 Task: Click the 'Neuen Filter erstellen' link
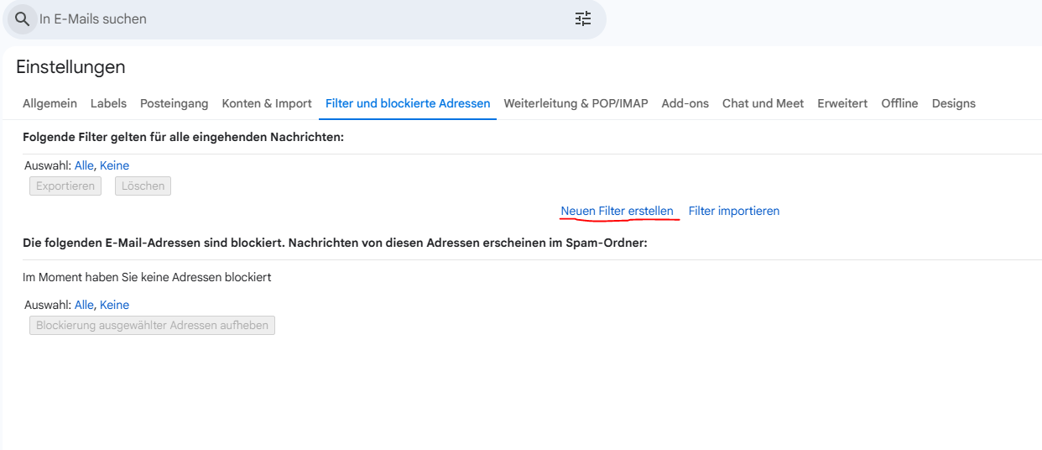[617, 211]
